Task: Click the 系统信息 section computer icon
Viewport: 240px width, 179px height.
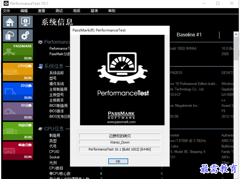Action: click(40, 66)
